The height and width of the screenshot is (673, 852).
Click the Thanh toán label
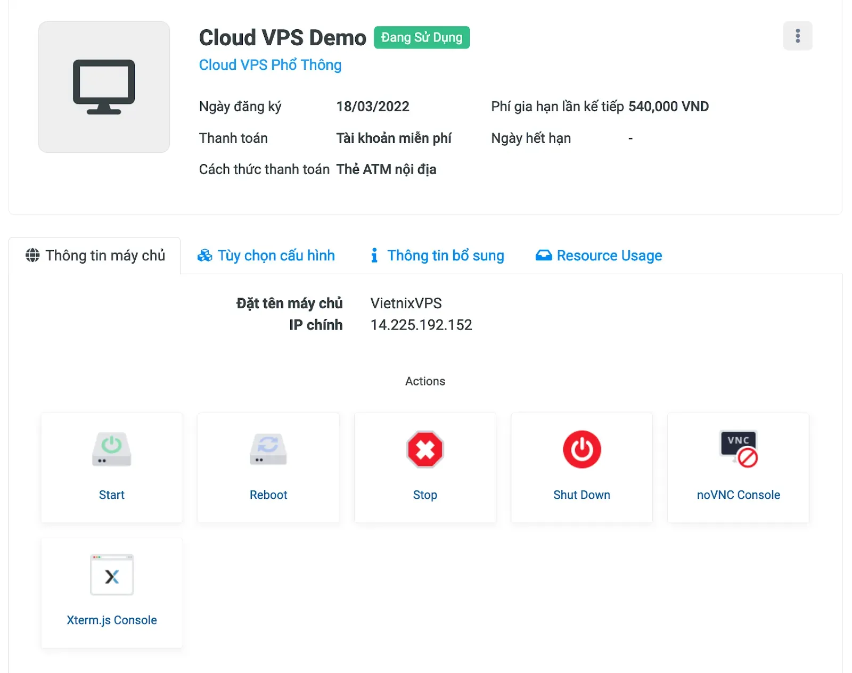coord(233,138)
